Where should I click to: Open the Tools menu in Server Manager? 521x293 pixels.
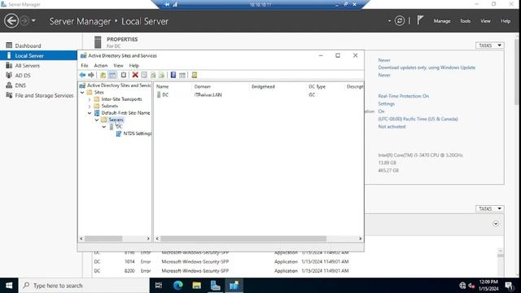[x=465, y=21]
